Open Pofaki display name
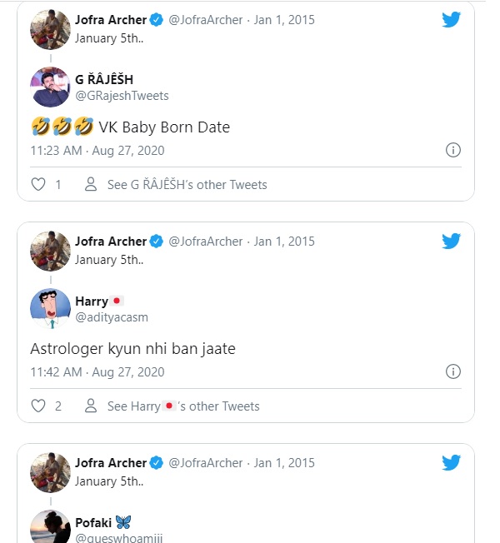This screenshot has height=543, width=500. [93, 522]
